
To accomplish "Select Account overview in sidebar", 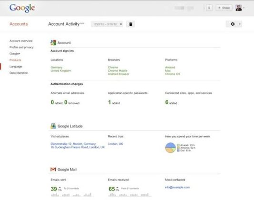I will tap(21, 41).
